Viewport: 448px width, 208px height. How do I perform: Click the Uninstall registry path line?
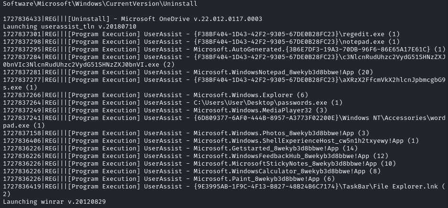pyautogui.click(x=100, y=4)
